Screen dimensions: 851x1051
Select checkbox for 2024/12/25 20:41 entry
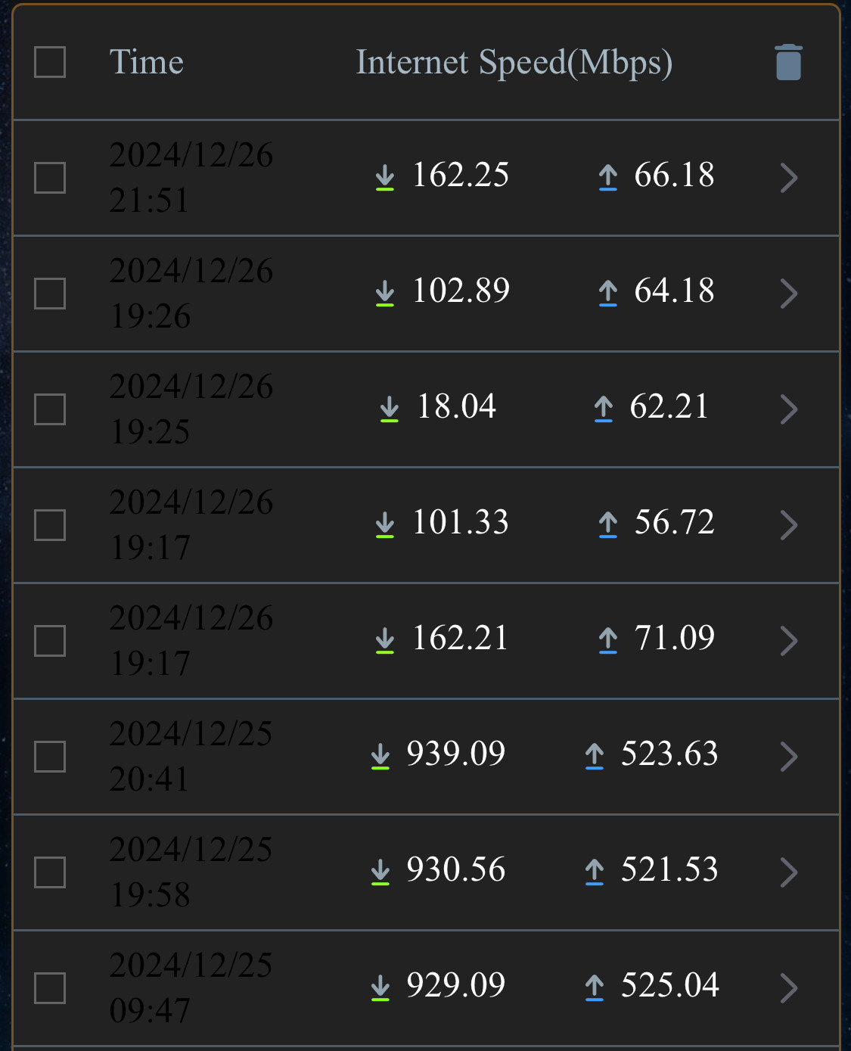pyautogui.click(x=50, y=757)
